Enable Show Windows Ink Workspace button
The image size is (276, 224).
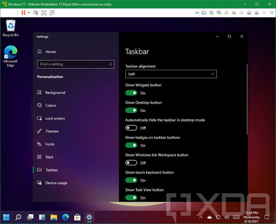[131, 162]
